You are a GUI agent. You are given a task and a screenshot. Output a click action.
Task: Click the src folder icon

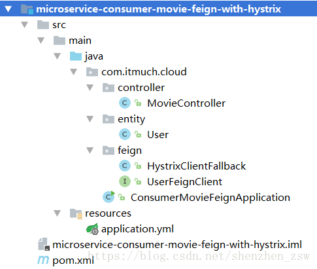[43, 25]
